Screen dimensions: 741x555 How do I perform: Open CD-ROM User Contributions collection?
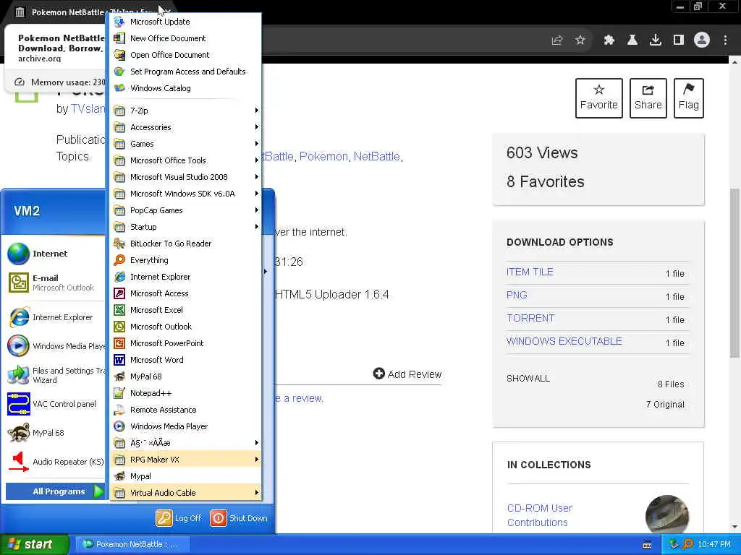tap(540, 515)
